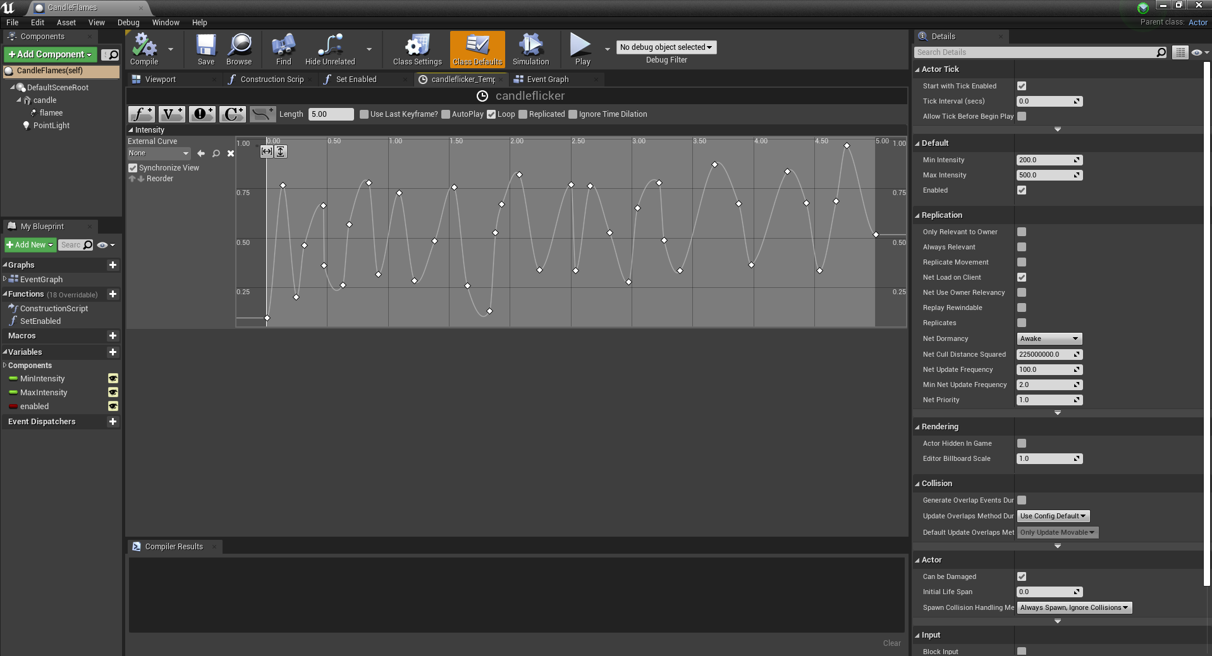The height and width of the screenshot is (656, 1212).
Task: Add an event track to timeline
Action: (x=202, y=114)
